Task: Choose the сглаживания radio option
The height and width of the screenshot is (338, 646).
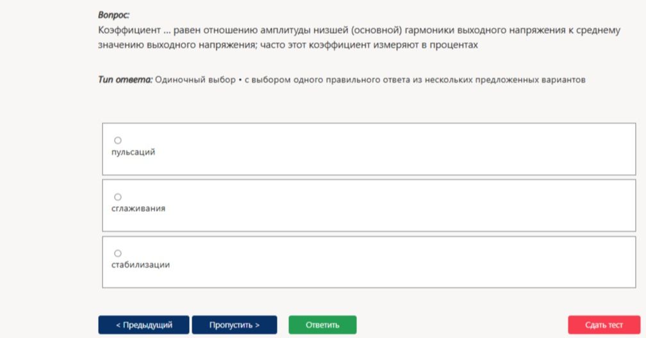Action: 118,197
